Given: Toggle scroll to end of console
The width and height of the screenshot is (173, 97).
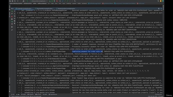Looking at the screenshot, I should pyautogui.click(x=15, y=19).
